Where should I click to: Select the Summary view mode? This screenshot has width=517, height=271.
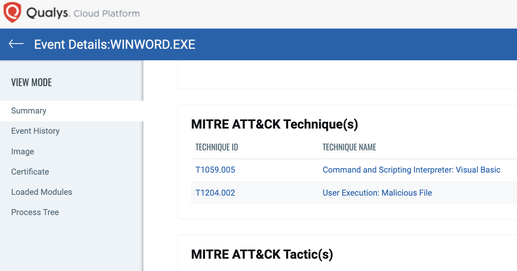28,111
